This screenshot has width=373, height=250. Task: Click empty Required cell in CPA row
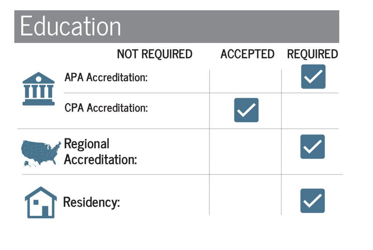click(310, 111)
